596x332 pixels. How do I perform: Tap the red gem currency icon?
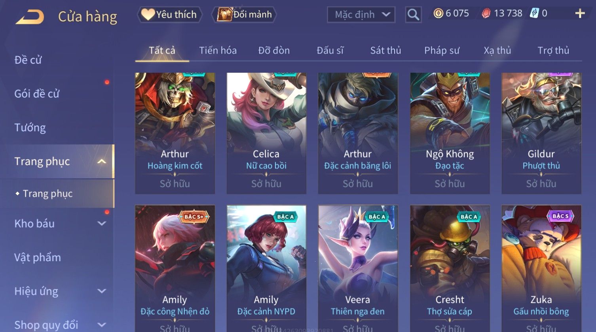pyautogui.click(x=486, y=14)
